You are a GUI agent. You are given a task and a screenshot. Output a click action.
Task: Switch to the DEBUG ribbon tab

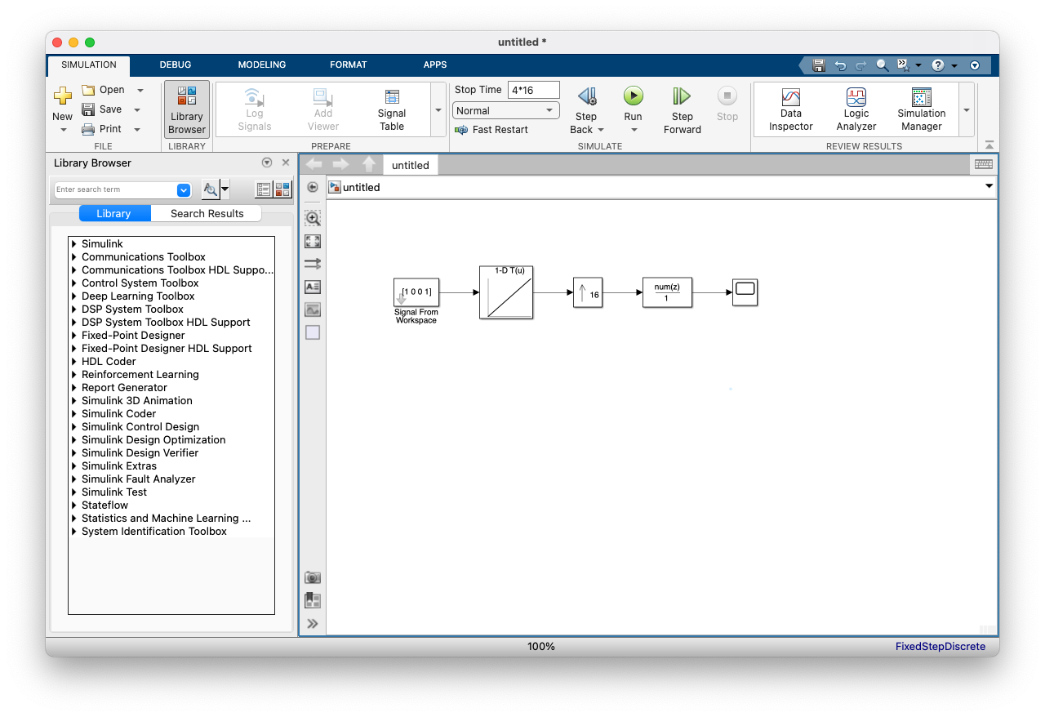tap(176, 65)
